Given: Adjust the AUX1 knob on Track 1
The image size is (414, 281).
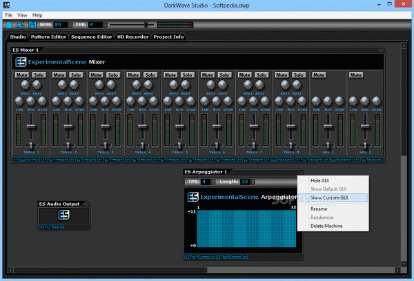Looking at the screenshot, I should point(25,85).
